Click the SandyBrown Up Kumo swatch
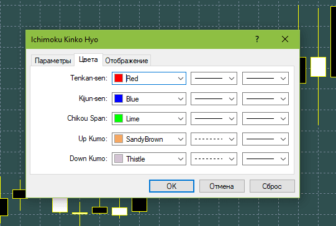Viewport: 336px width, 226px height. point(119,139)
